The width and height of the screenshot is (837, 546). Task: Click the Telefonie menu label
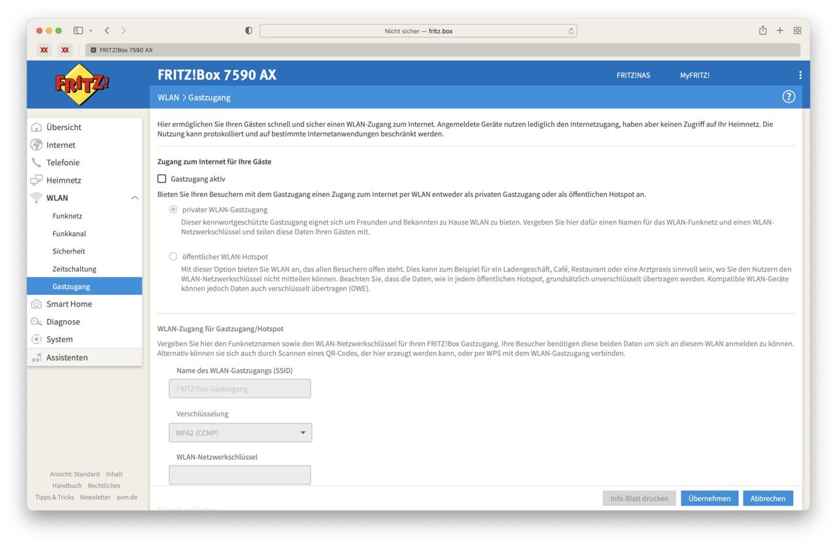63,163
